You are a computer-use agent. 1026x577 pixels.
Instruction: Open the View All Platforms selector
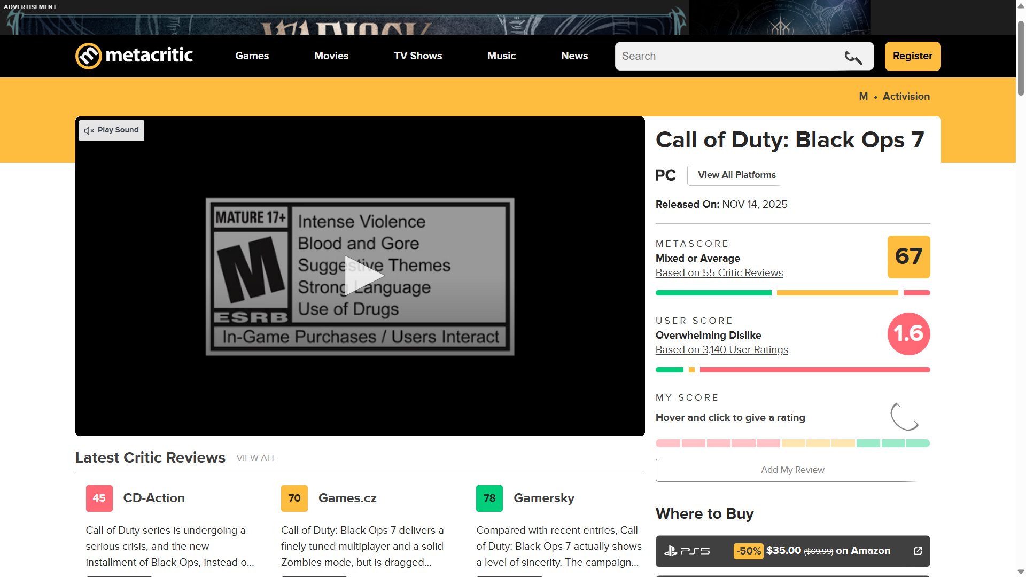click(736, 175)
